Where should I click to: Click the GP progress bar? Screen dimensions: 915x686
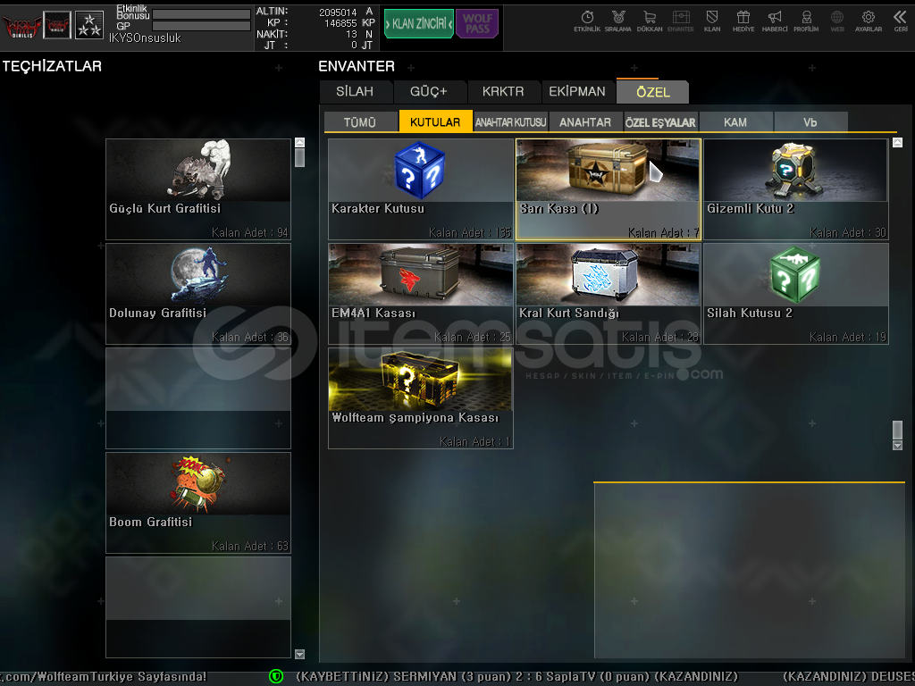click(201, 26)
